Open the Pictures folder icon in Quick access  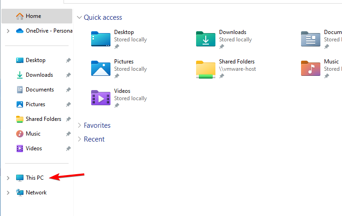pyautogui.click(x=101, y=68)
